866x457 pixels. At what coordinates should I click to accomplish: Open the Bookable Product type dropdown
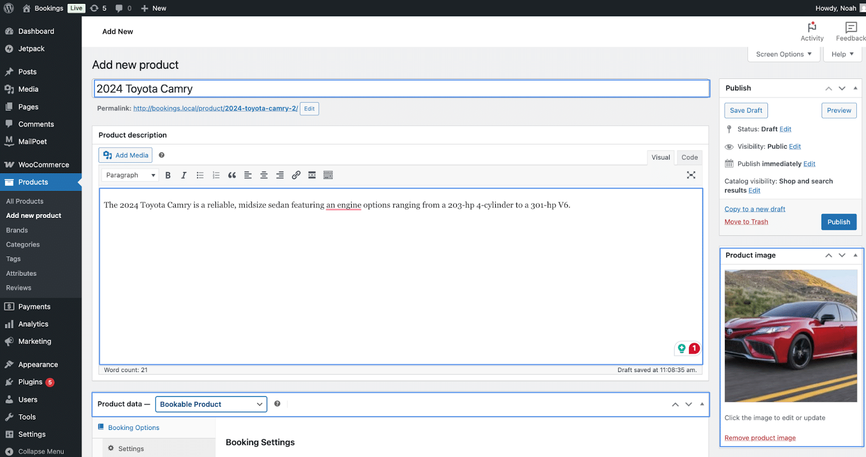(211, 404)
